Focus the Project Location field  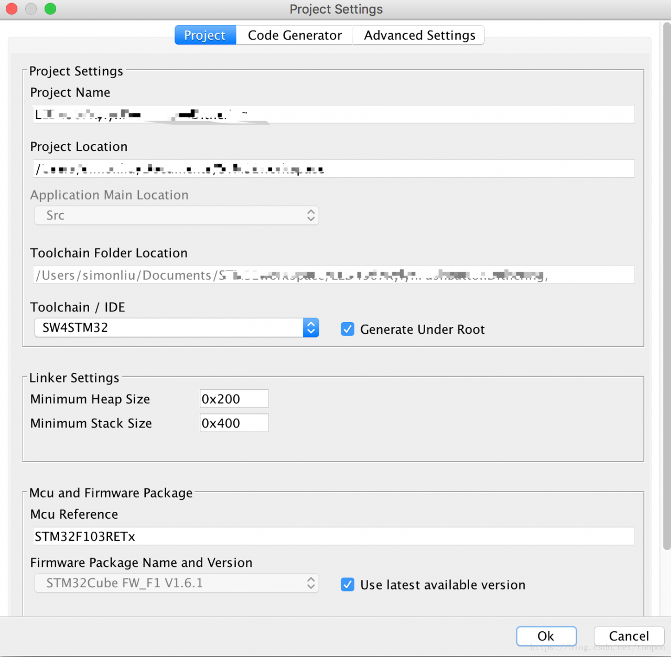(x=334, y=169)
